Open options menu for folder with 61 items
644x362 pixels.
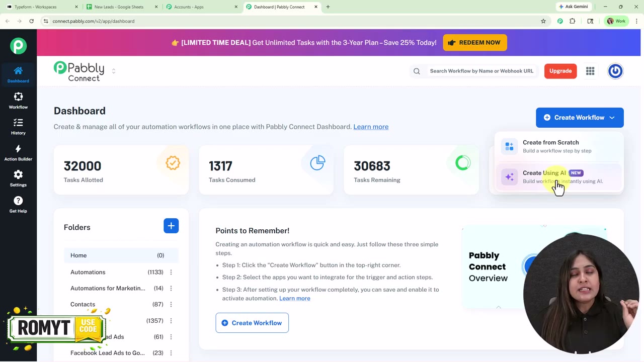pyautogui.click(x=171, y=337)
